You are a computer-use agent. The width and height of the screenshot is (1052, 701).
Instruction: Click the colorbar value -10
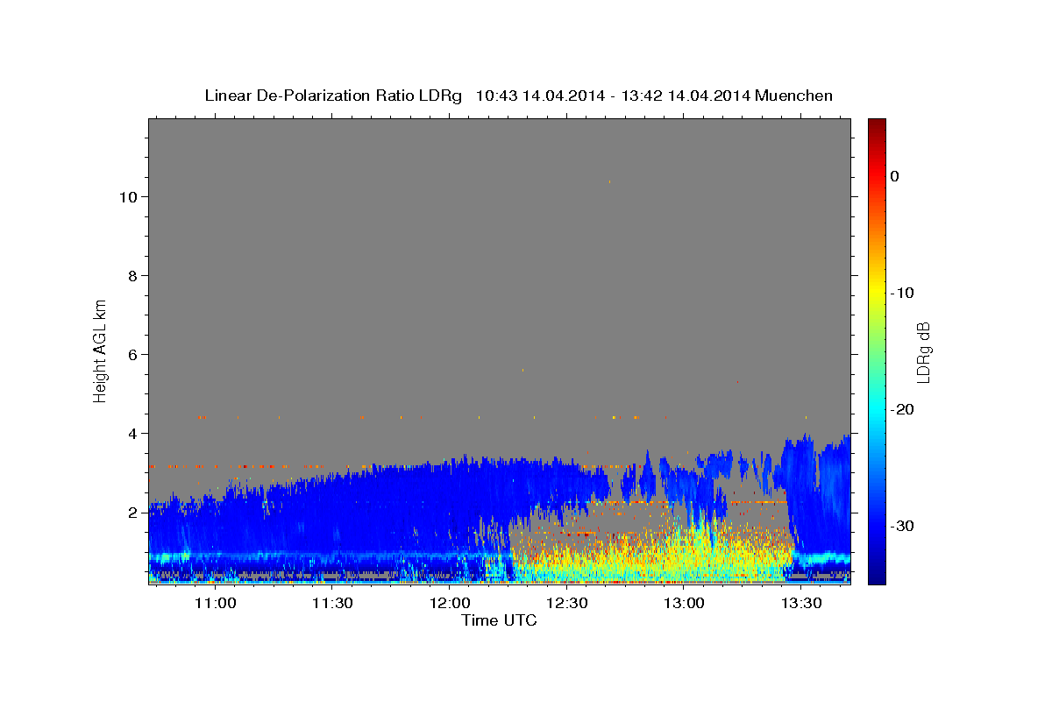tap(902, 293)
